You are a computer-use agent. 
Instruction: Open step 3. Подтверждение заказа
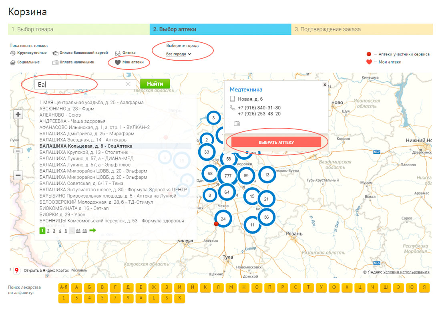click(362, 29)
